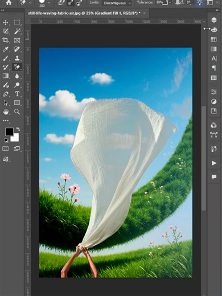Open the Limits Discontiguous dropdown
Image resolution: width=222 pixels, height=296 pixels.
pyautogui.click(x=117, y=3)
